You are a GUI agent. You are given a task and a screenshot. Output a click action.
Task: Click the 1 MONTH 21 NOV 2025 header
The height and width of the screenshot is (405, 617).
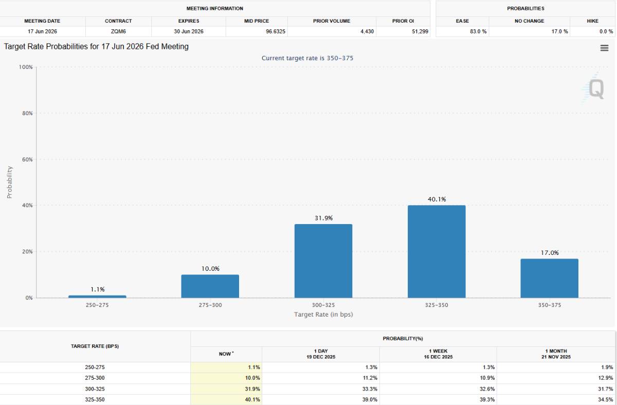tap(555, 354)
